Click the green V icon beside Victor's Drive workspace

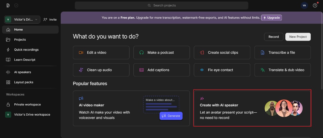(8, 115)
